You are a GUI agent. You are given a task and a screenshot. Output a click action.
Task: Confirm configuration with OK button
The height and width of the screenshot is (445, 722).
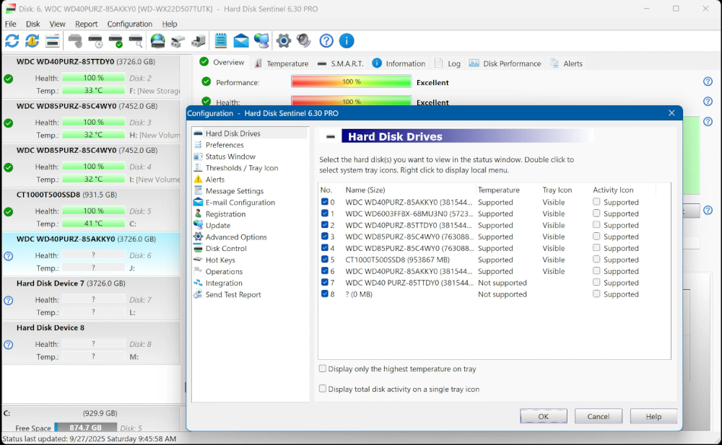pyautogui.click(x=544, y=416)
